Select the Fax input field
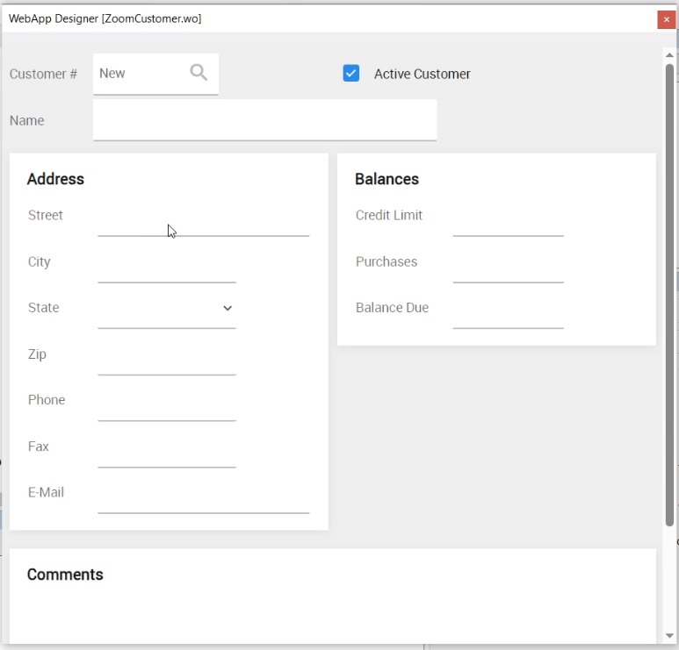This screenshot has width=679, height=650. 167,454
